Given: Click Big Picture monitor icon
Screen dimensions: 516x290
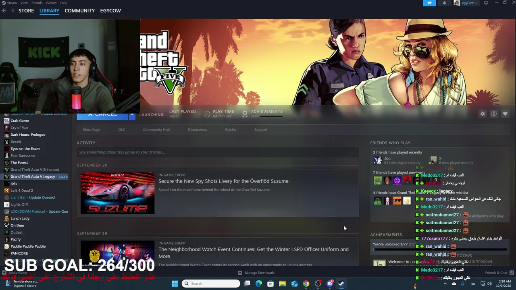Looking at the screenshot, I should pos(486,3).
